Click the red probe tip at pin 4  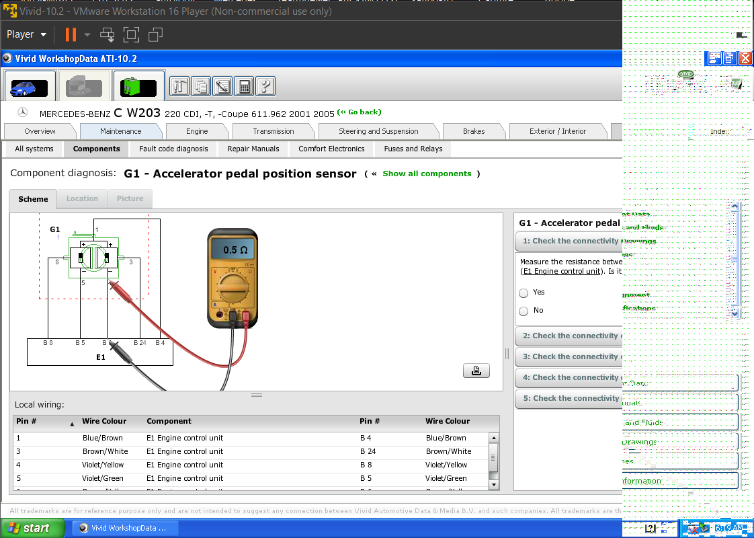coord(112,284)
